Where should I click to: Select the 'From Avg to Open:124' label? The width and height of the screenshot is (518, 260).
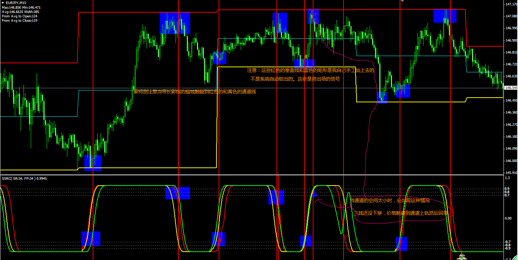tap(20, 16)
